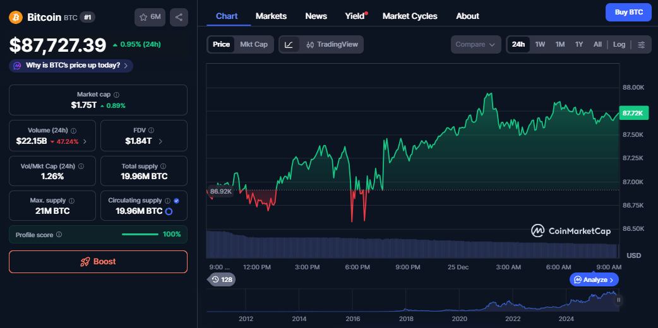Open chart settings sliders icon
658x328 pixels.
[642, 45]
